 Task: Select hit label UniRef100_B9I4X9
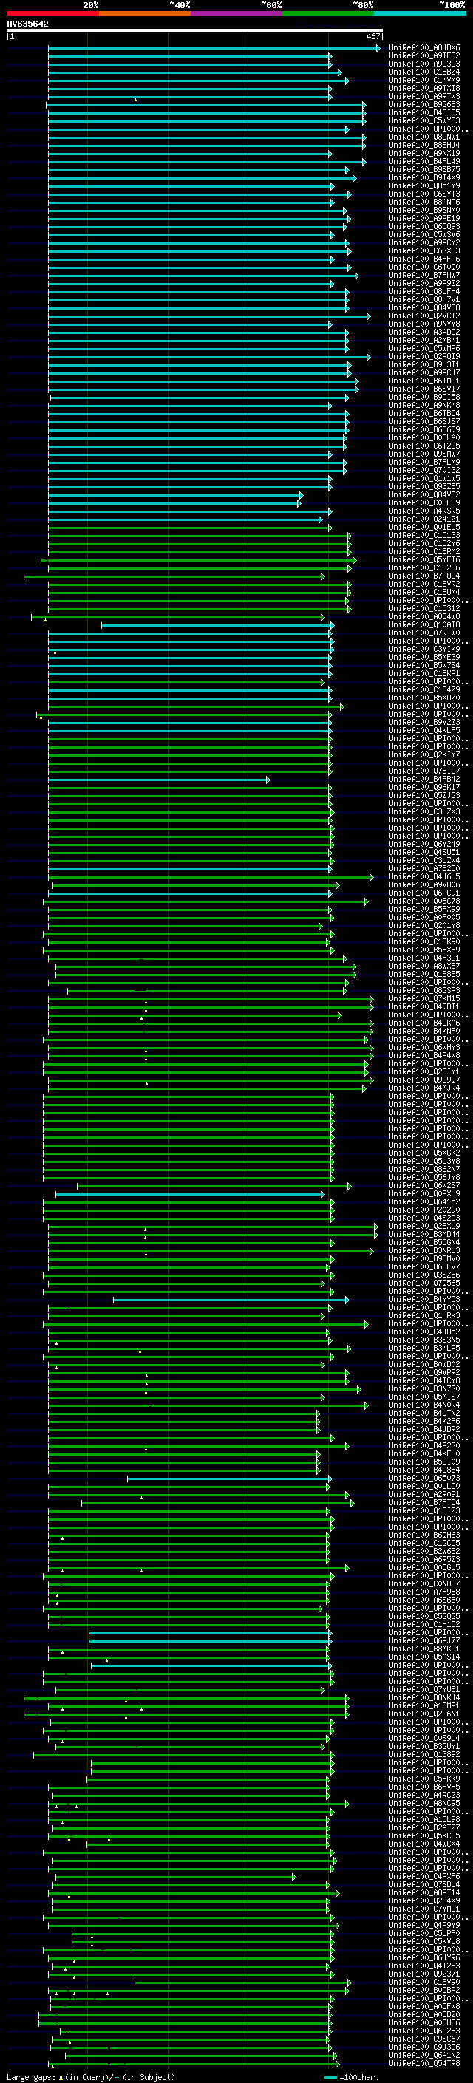pyautogui.click(x=423, y=178)
